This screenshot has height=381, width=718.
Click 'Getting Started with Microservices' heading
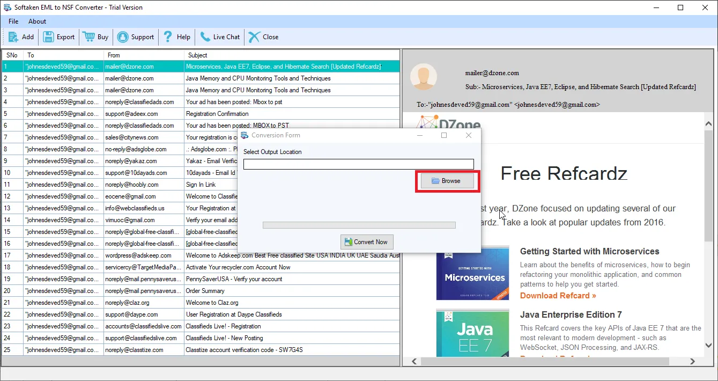click(589, 251)
